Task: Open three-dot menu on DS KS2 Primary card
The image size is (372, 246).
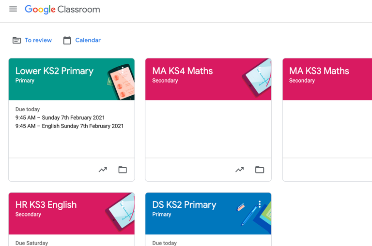Action: pyautogui.click(x=260, y=204)
